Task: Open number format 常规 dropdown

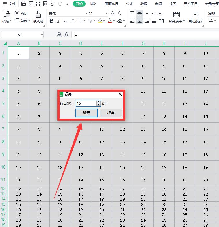Action: 213,14
